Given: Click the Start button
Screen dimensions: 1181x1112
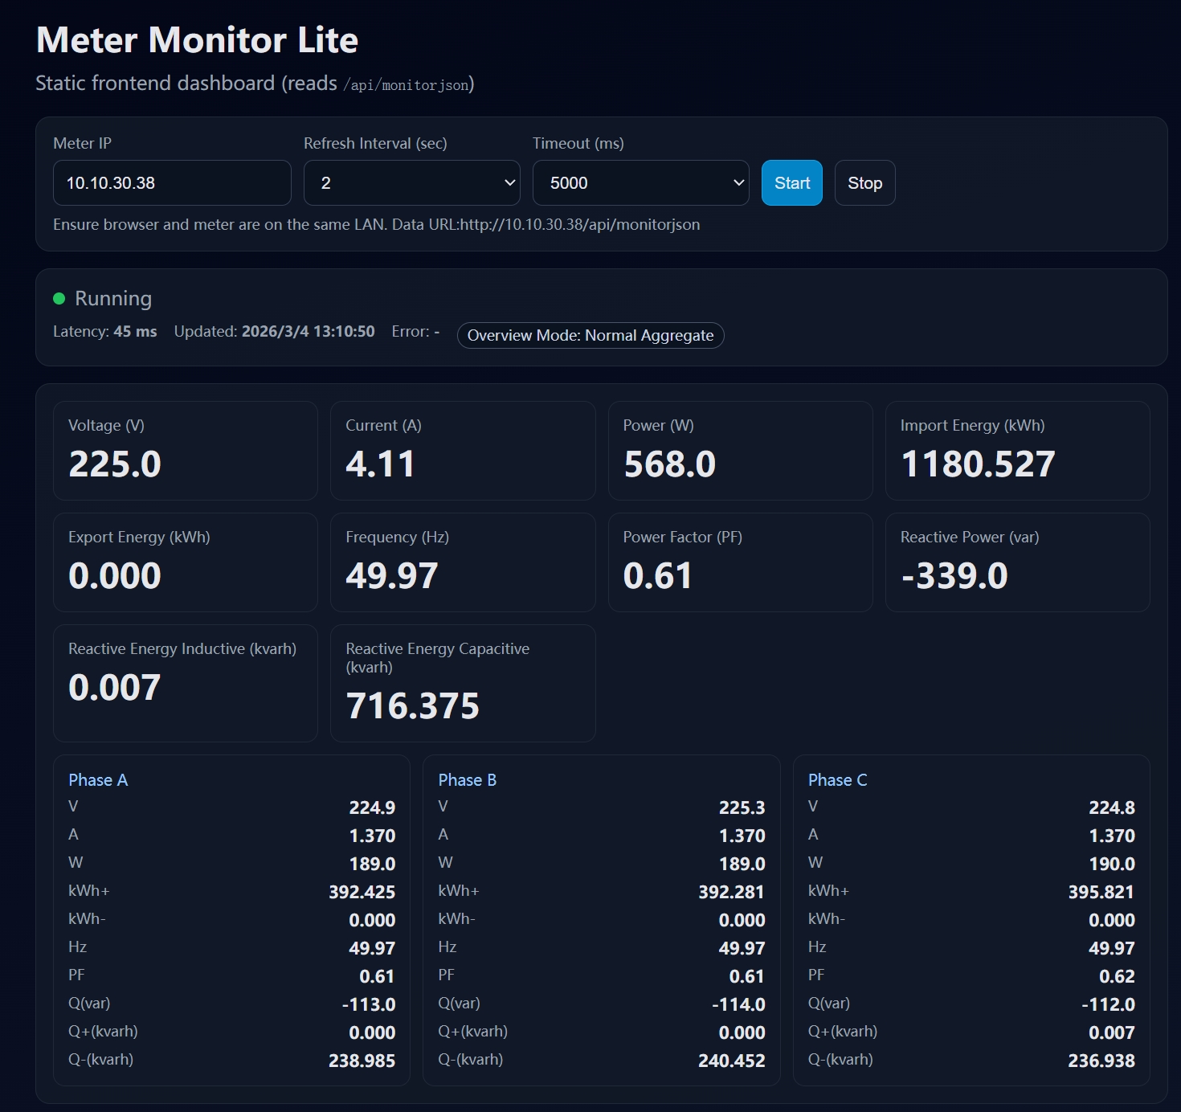Looking at the screenshot, I should pyautogui.click(x=791, y=183).
